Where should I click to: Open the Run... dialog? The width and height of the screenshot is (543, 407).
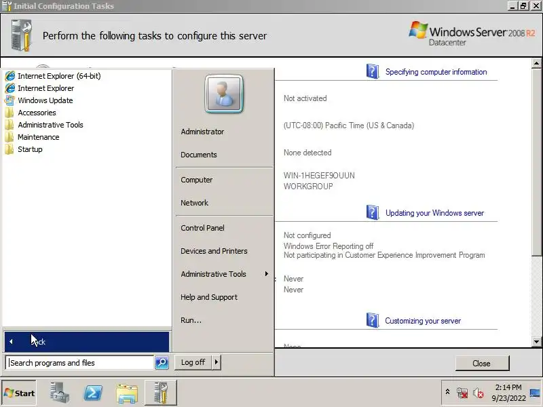coord(191,320)
